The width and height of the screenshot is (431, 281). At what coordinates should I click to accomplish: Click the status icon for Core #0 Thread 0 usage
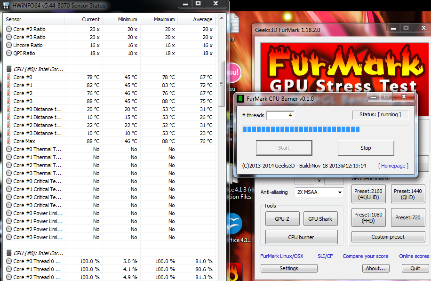(9, 261)
